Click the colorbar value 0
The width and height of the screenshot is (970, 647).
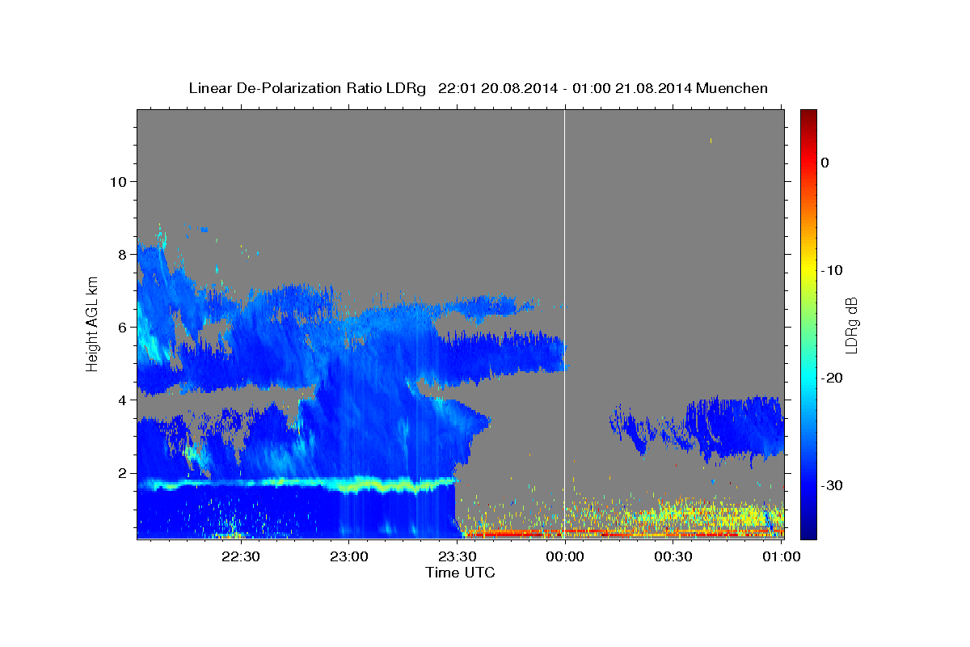pos(825,163)
